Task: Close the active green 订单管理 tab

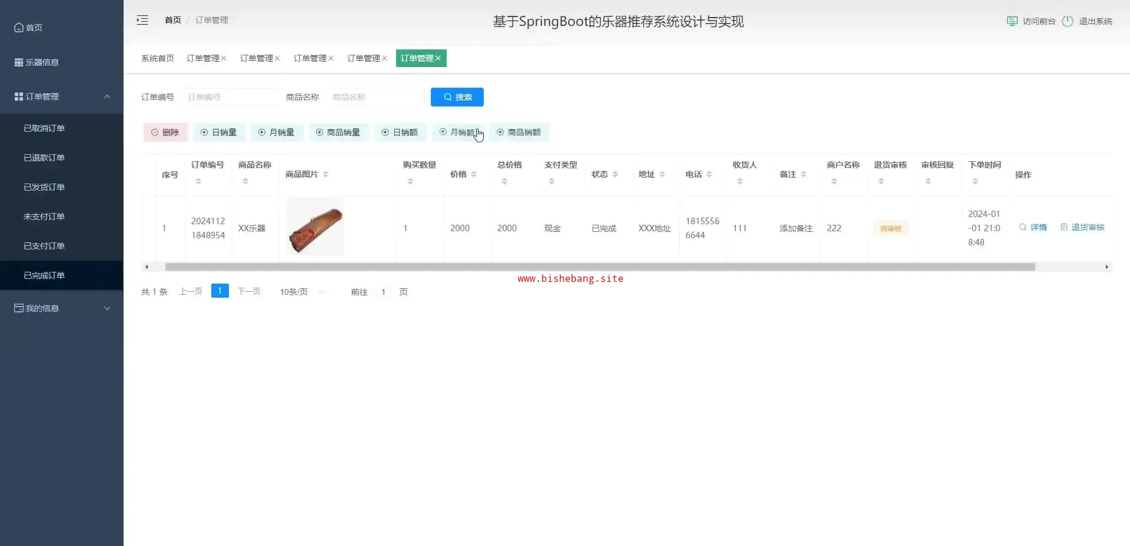Action: click(x=438, y=58)
